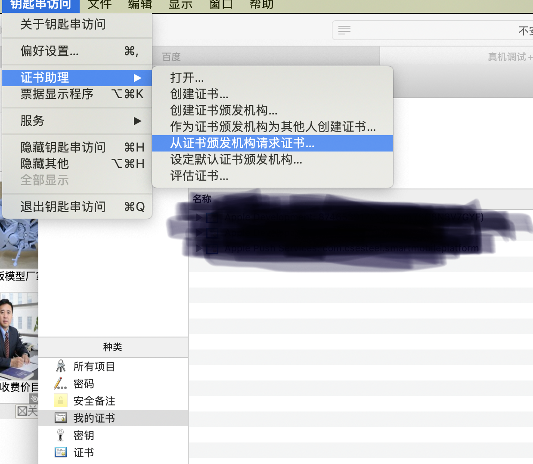533x464 pixels.
Task: Select 打开… in the certificate assistant submenu
Action: [x=273, y=78]
